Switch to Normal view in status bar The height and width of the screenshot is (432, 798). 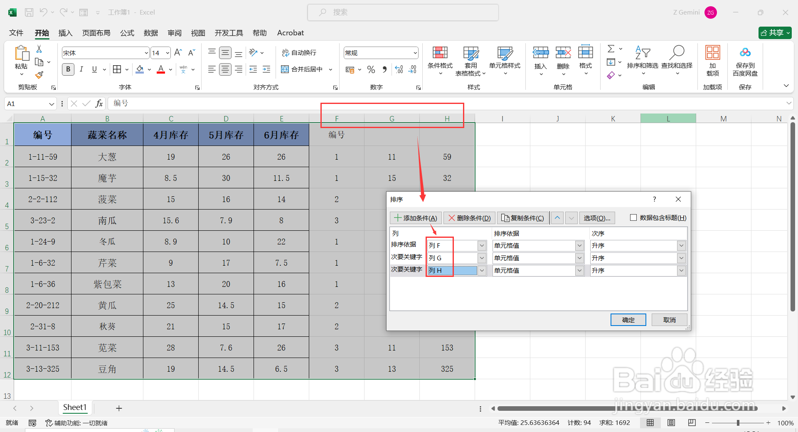point(650,423)
